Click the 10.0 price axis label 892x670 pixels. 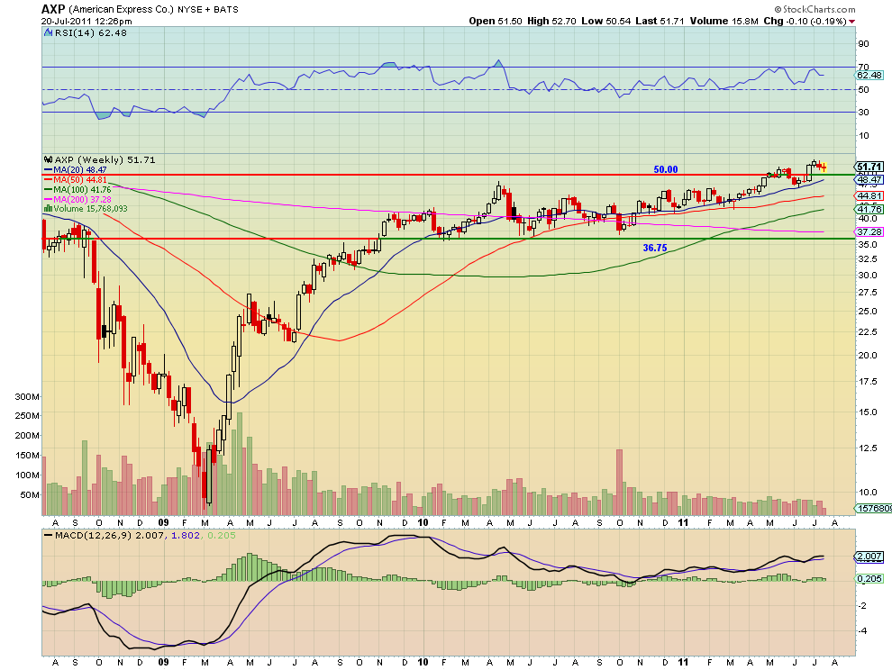(x=868, y=493)
